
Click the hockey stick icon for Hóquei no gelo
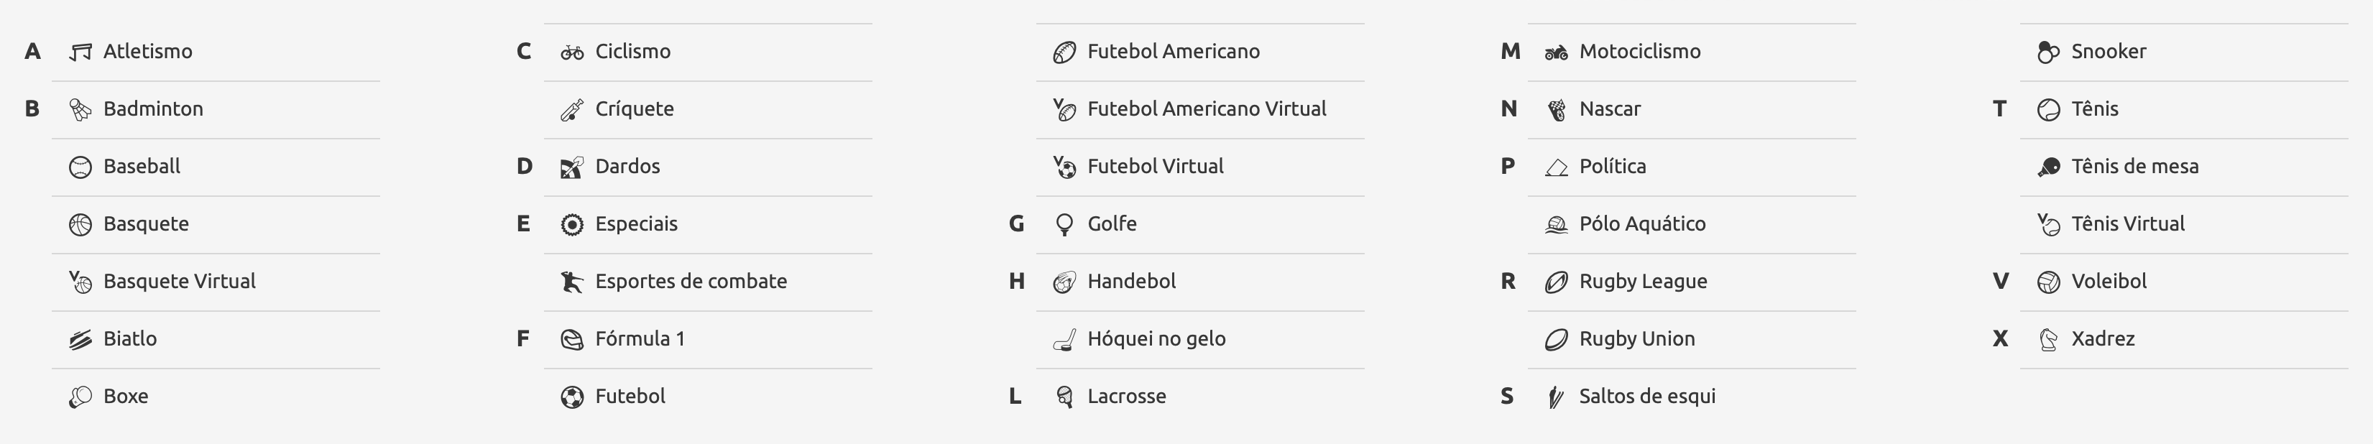tap(1064, 340)
